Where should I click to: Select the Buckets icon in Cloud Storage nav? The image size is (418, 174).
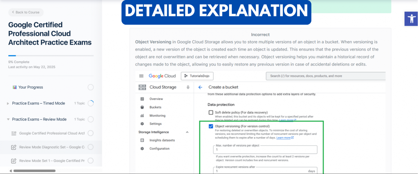[142, 107]
